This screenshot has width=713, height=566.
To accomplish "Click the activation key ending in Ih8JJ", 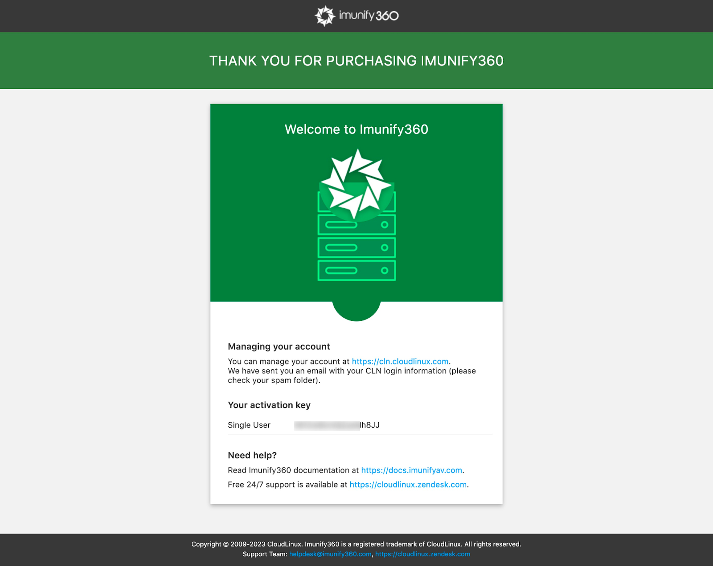I will (x=337, y=425).
